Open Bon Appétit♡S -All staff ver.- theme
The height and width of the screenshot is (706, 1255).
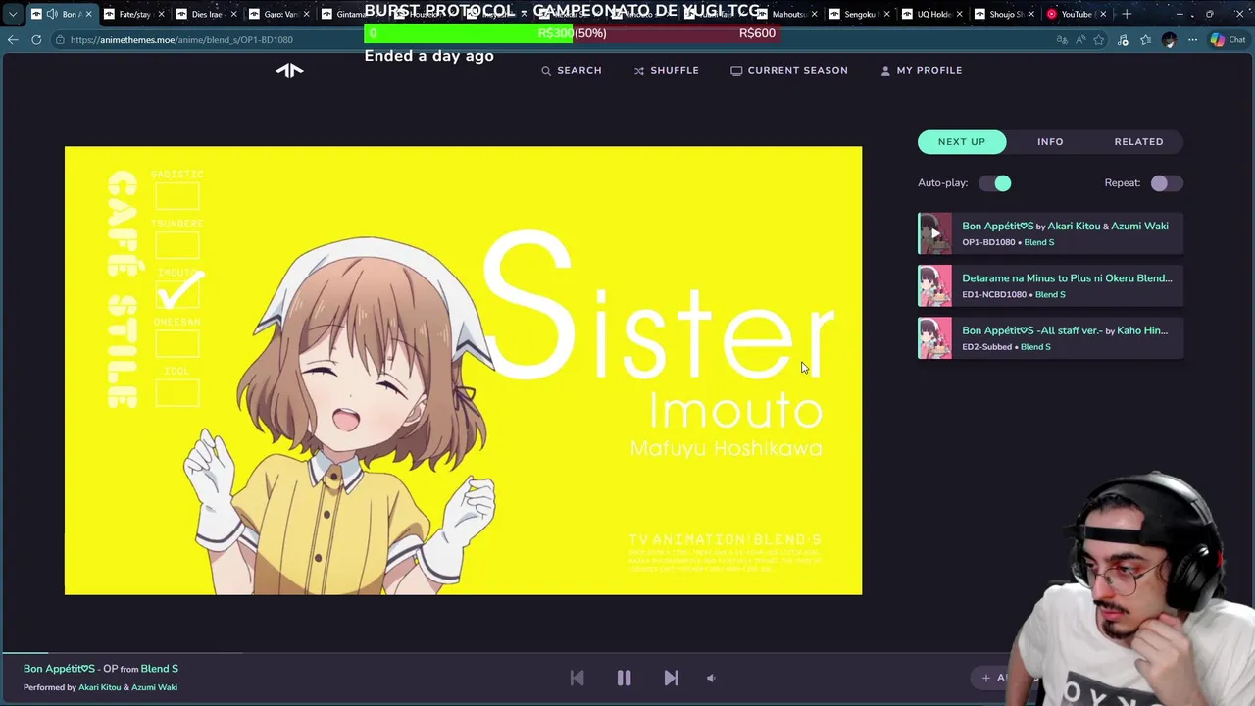point(1032,330)
